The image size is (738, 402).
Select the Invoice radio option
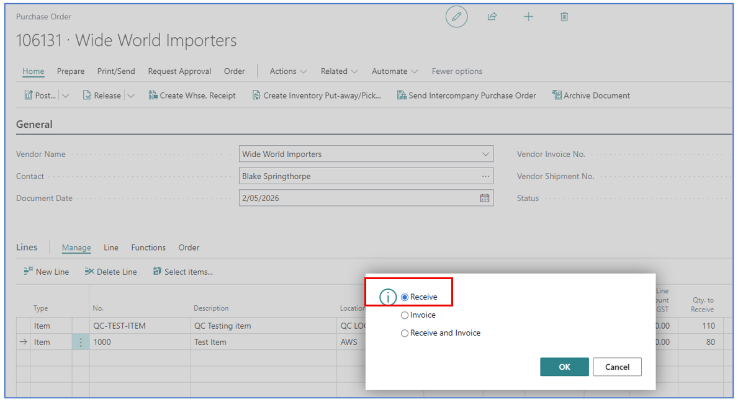click(405, 315)
